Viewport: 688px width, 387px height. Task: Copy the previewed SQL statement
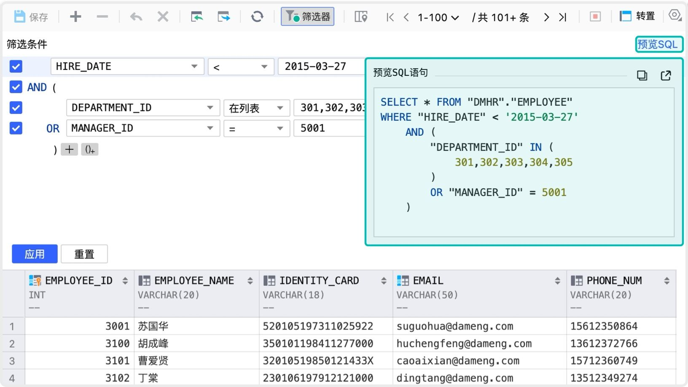tap(642, 75)
